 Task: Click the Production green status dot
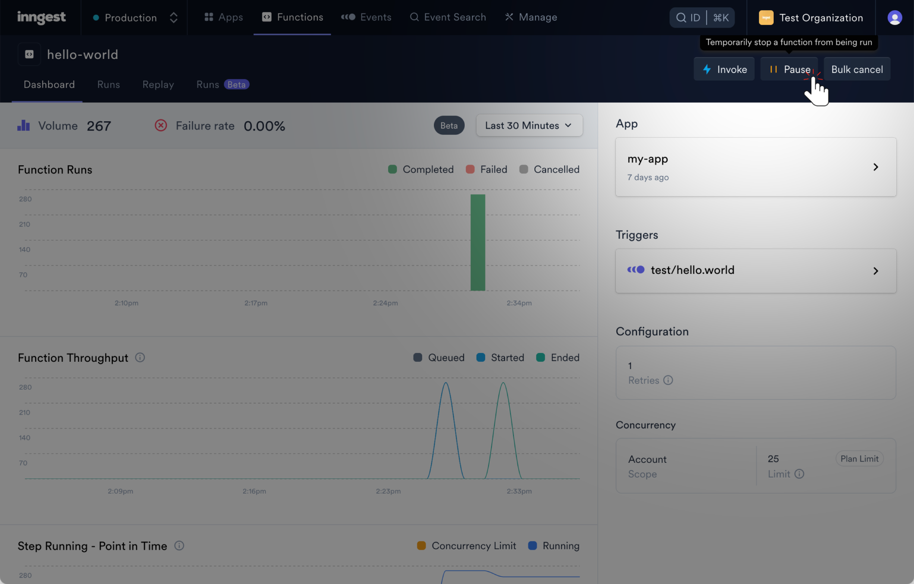tap(96, 18)
